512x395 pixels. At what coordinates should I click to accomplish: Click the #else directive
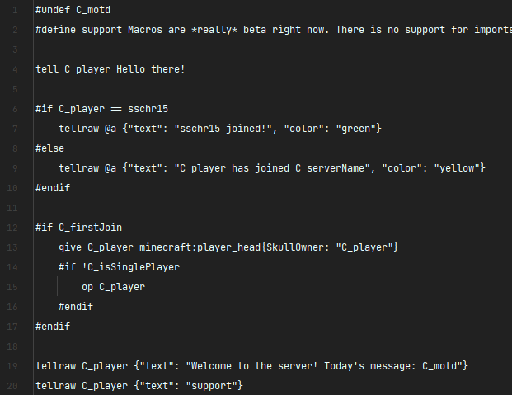coord(50,148)
